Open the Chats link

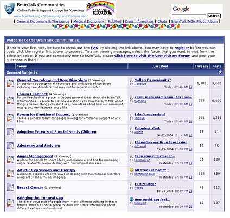[162, 21]
